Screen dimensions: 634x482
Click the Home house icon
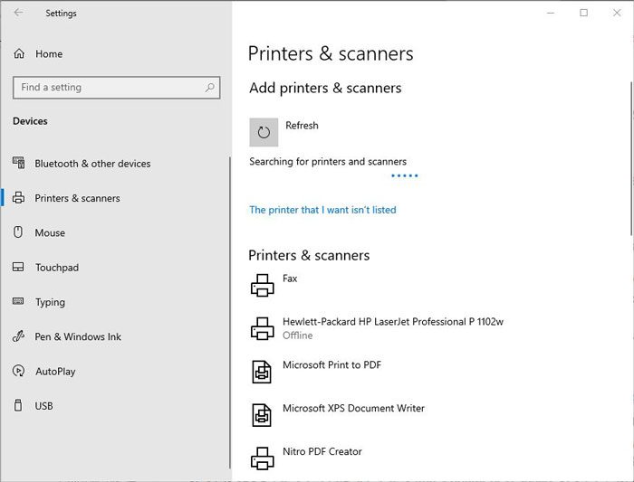pos(19,53)
